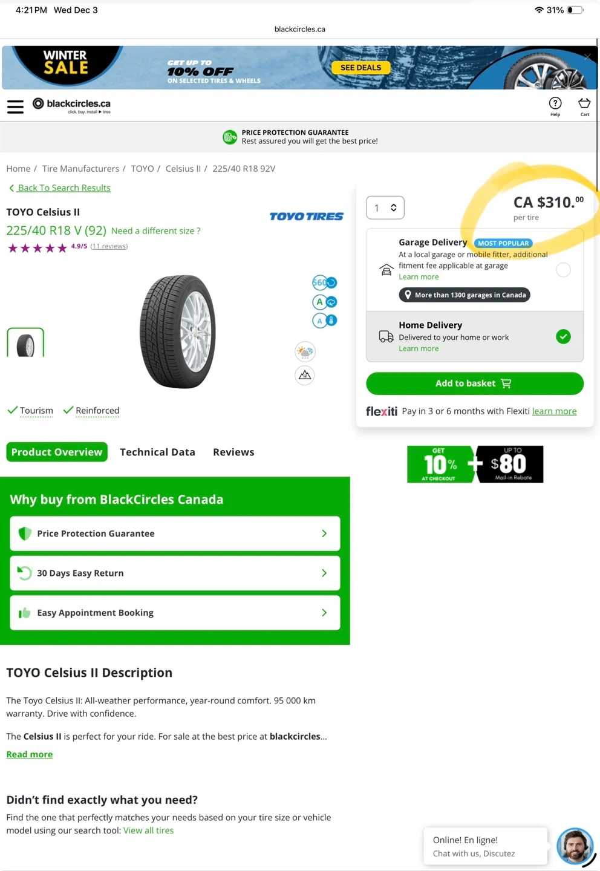Image resolution: width=600 pixels, height=871 pixels.
Task: Close the Winter Sale banner
Action: point(587,57)
